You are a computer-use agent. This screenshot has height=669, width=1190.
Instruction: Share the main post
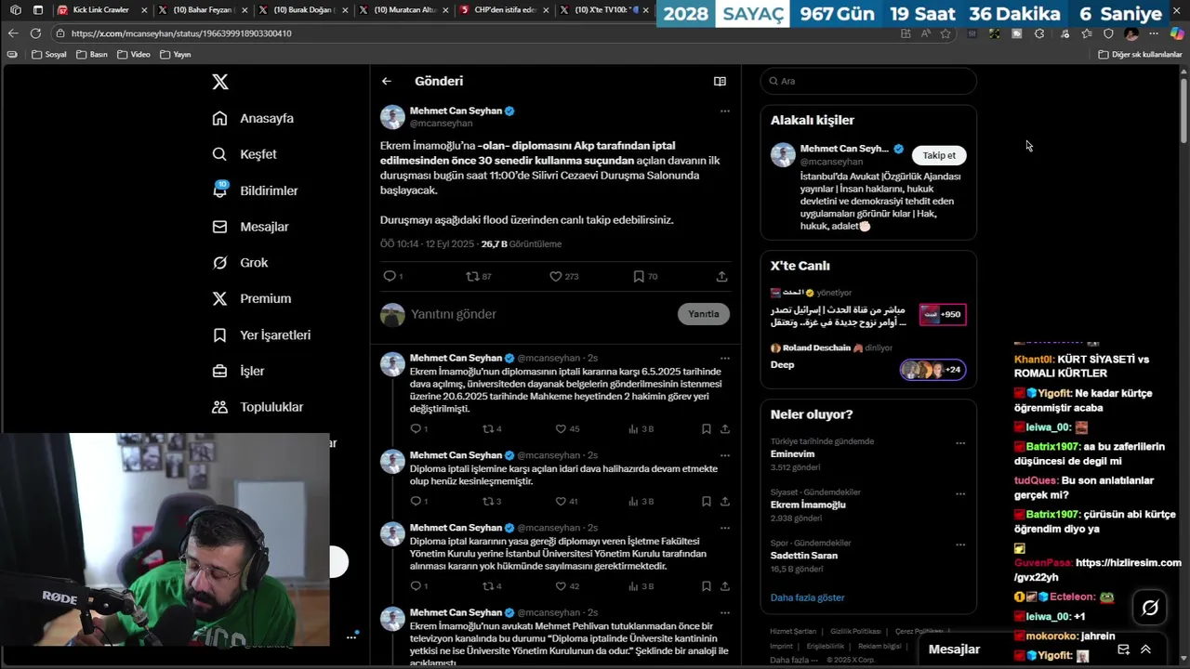[x=721, y=276]
